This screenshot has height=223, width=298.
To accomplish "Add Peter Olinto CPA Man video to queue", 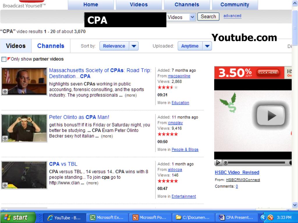I will click(5, 139).
